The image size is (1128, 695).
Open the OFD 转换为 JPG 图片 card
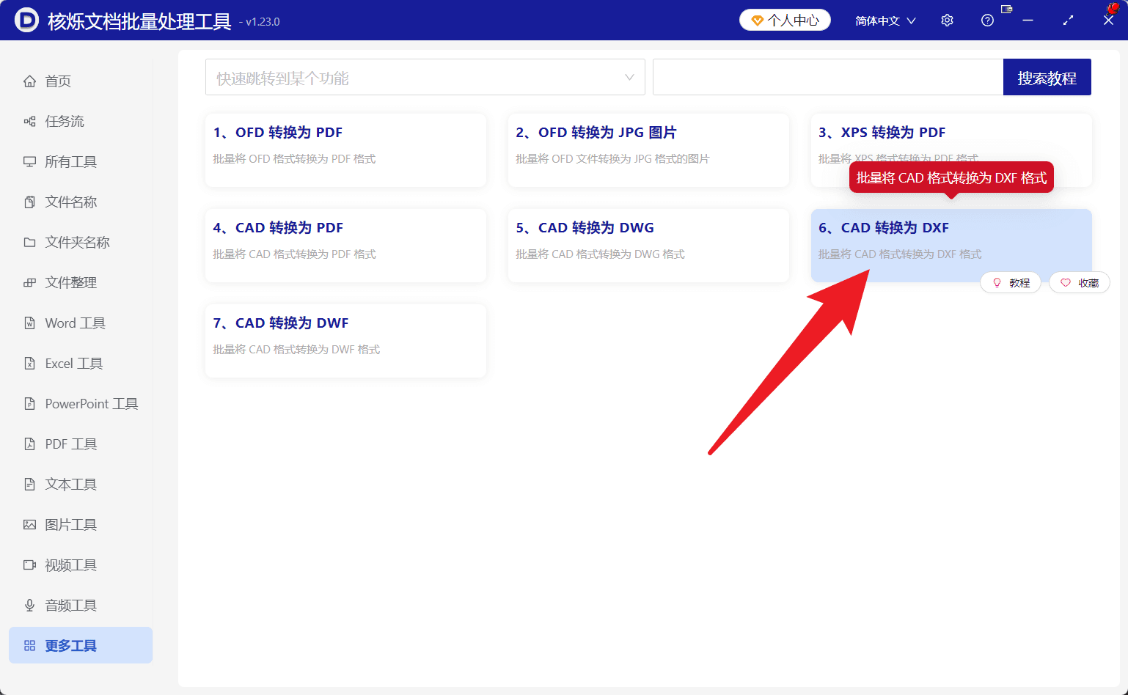[x=648, y=150]
